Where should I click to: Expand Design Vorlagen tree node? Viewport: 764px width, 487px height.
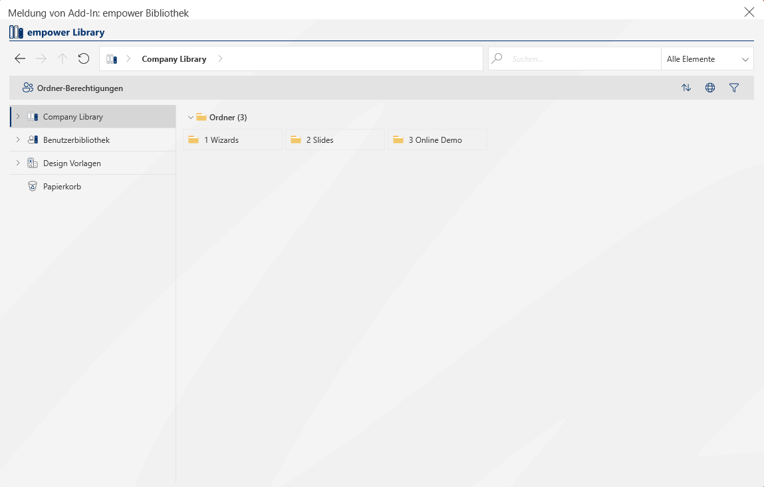tap(18, 163)
